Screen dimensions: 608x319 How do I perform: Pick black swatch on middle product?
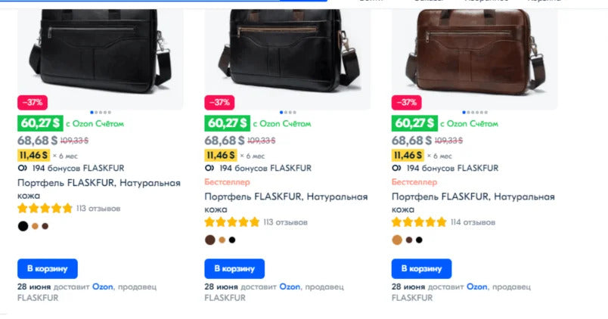pos(232,240)
